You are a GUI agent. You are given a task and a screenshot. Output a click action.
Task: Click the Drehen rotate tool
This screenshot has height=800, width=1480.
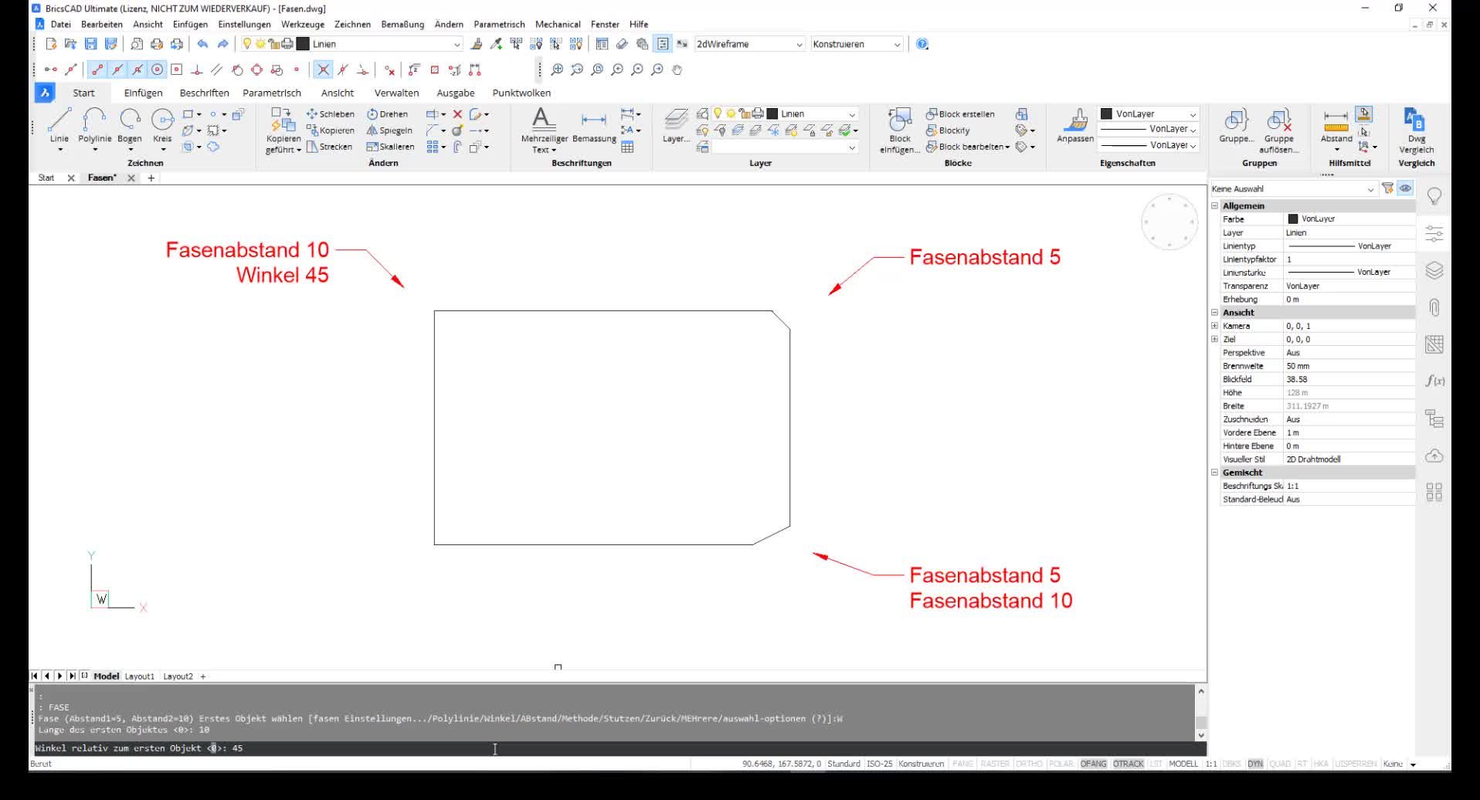pos(387,114)
